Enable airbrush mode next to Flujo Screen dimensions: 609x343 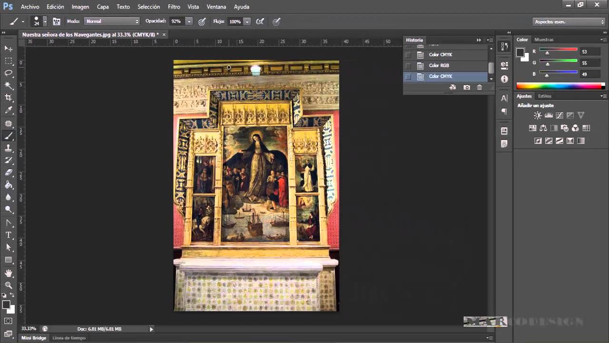coord(260,21)
